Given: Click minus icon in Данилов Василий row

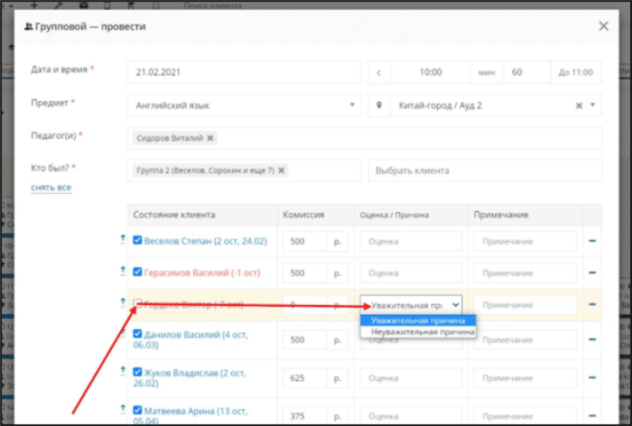Looking at the screenshot, I should (592, 339).
